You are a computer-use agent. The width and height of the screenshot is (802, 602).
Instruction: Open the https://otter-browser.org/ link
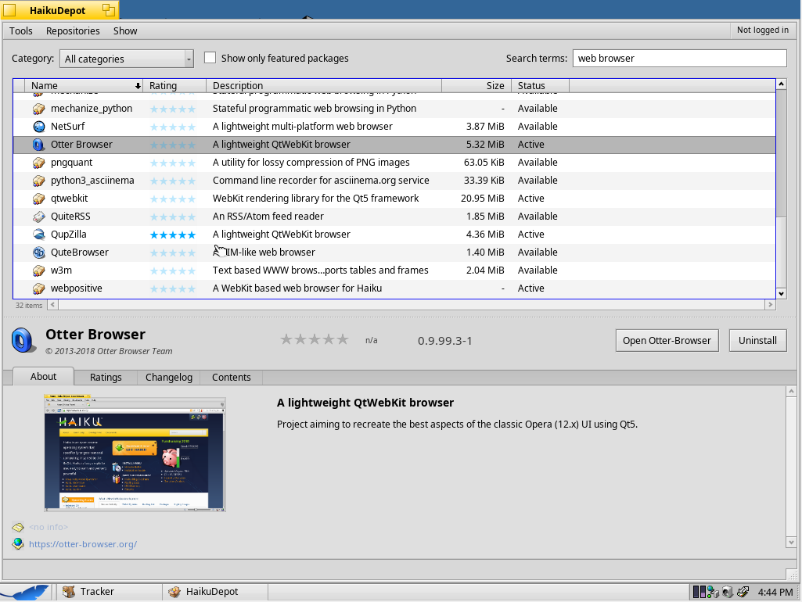click(x=83, y=544)
